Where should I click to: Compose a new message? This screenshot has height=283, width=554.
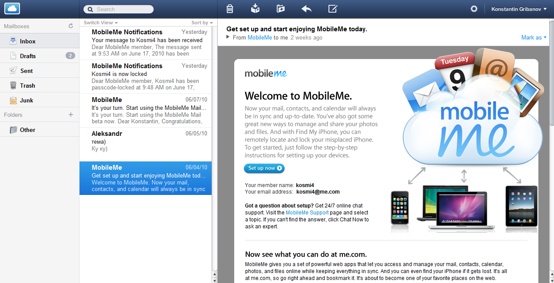coord(332,9)
